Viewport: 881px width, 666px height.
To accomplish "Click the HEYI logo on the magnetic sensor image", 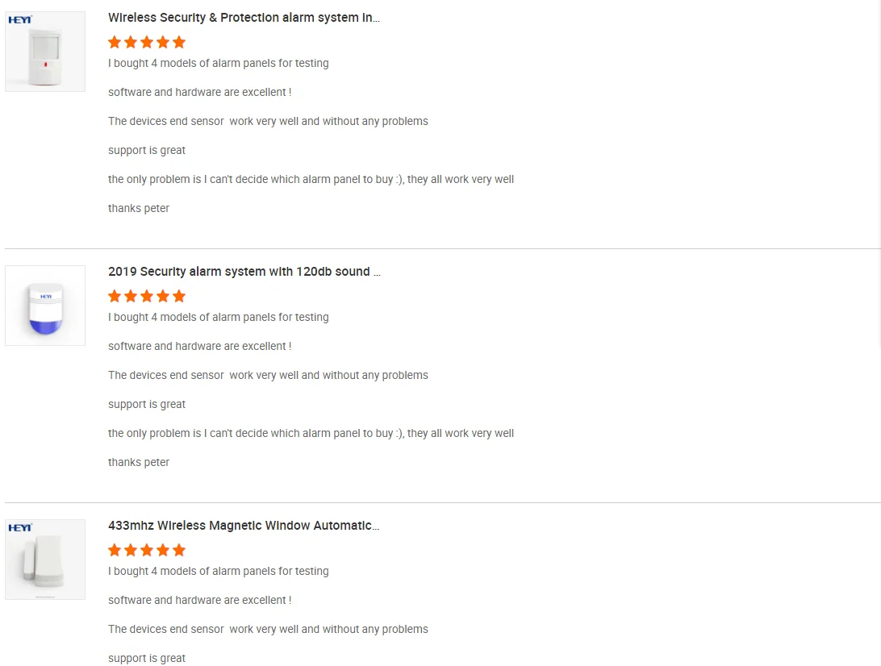I will pyautogui.click(x=19, y=528).
